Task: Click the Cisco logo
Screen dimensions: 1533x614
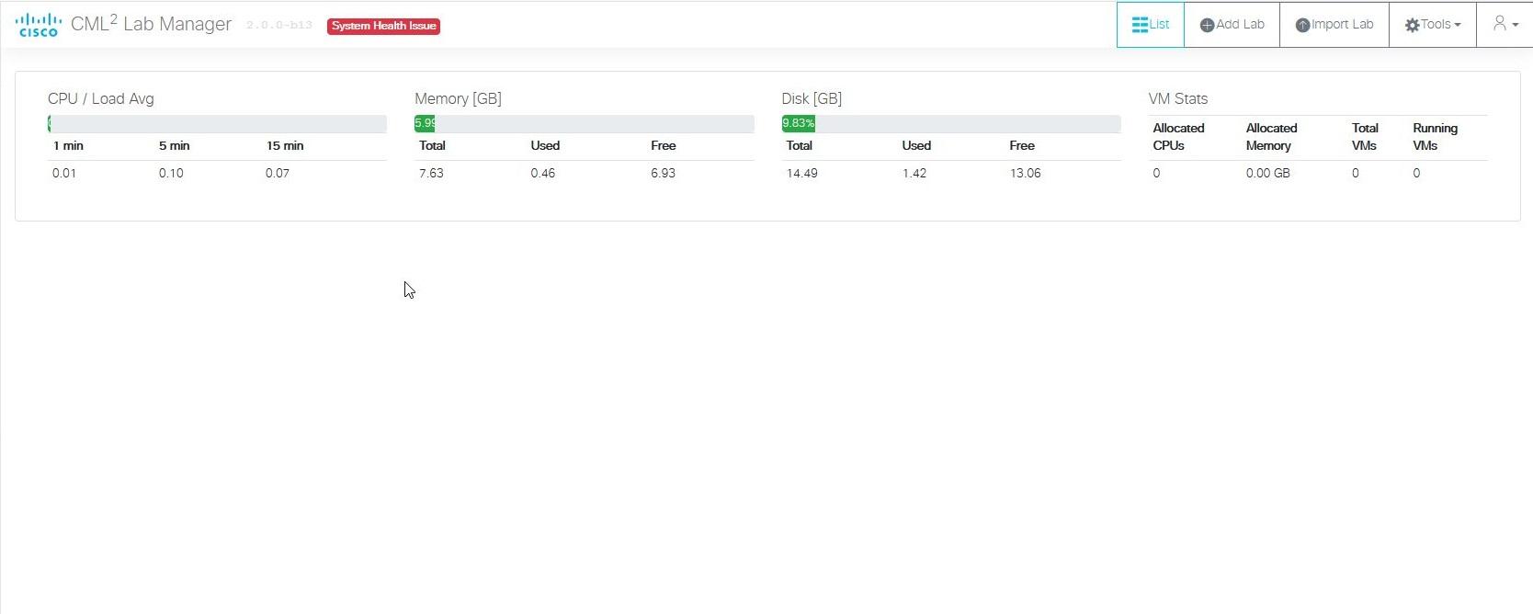Action: (x=39, y=25)
